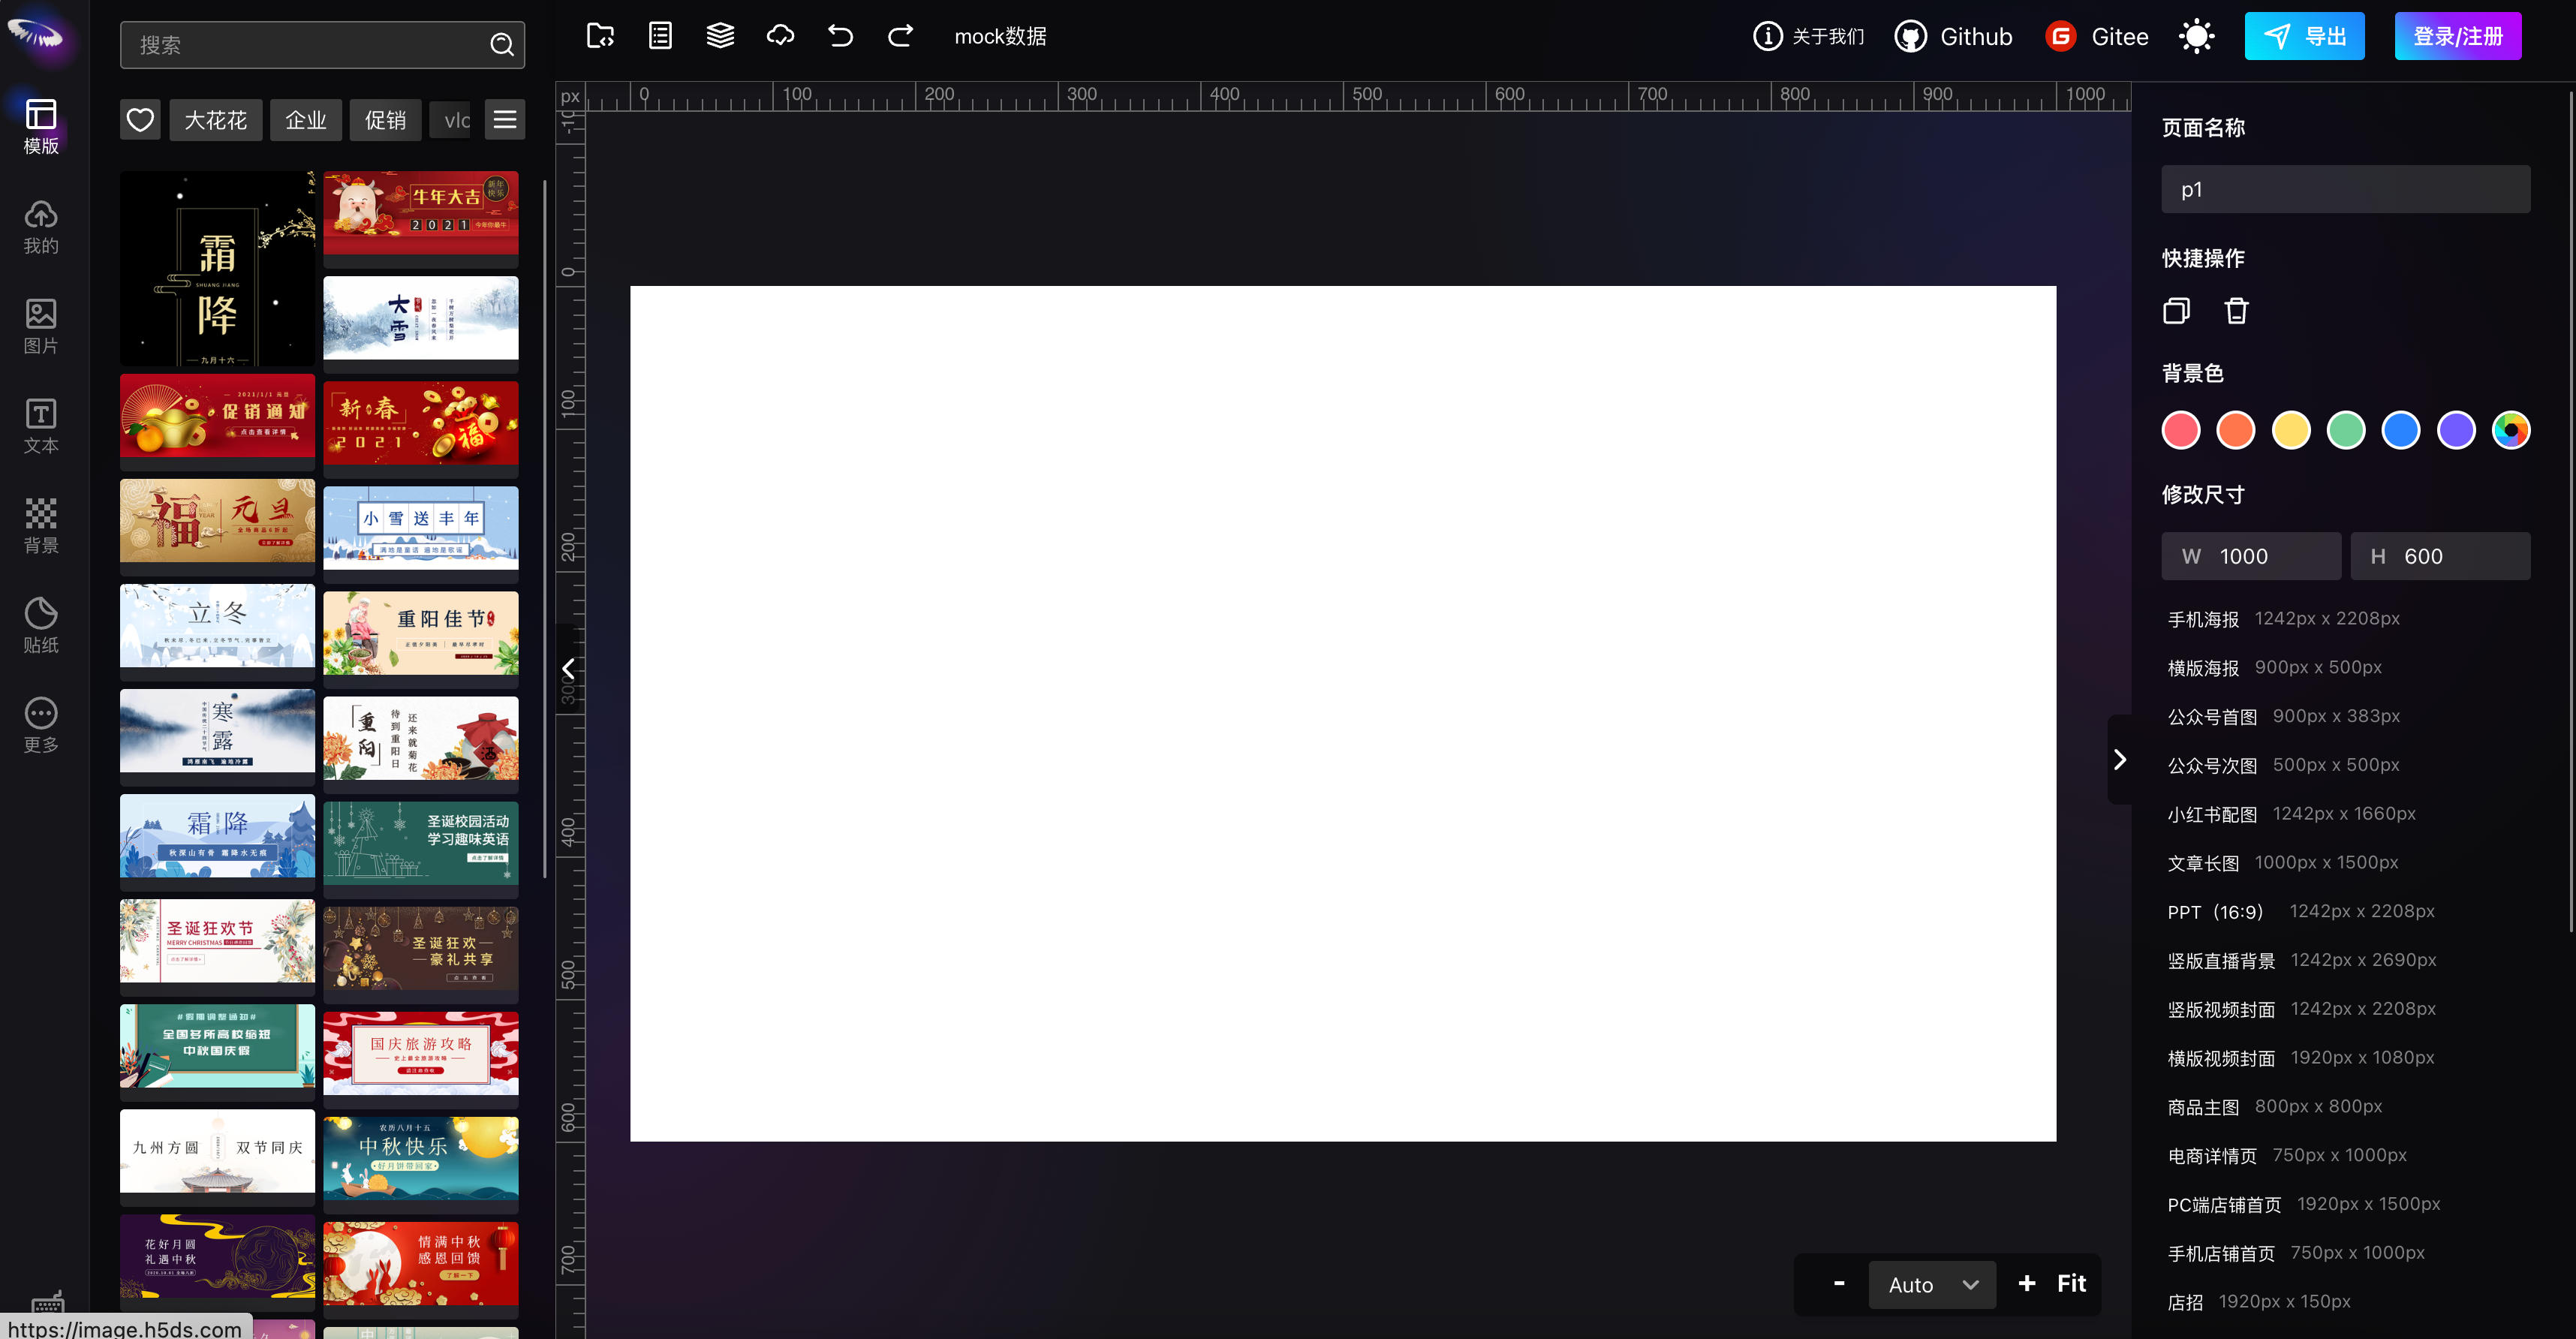Open the Github link
Viewport: 2576px width, 1339px height.
1953,37
